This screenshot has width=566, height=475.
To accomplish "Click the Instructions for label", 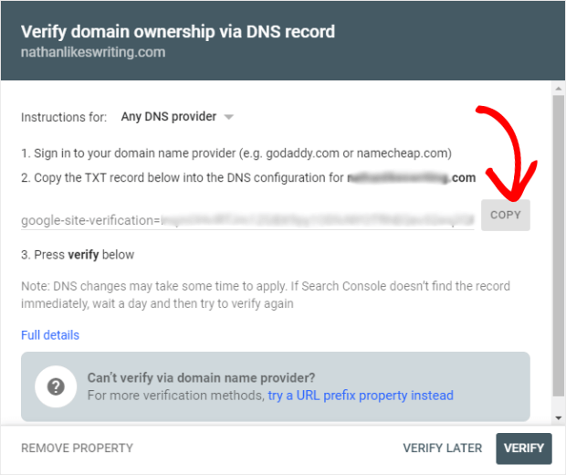I will click(x=64, y=118).
